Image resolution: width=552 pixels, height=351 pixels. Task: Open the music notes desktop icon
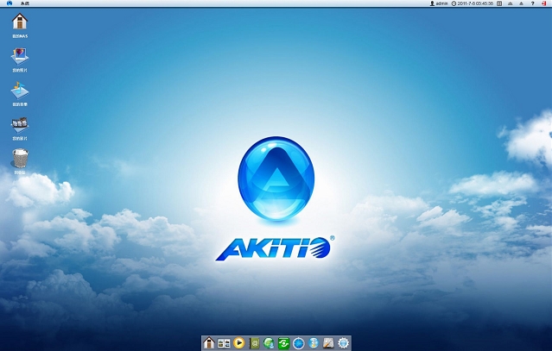(x=20, y=91)
